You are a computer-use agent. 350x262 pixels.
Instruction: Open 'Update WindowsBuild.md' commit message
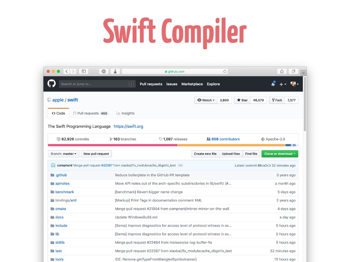136,217
